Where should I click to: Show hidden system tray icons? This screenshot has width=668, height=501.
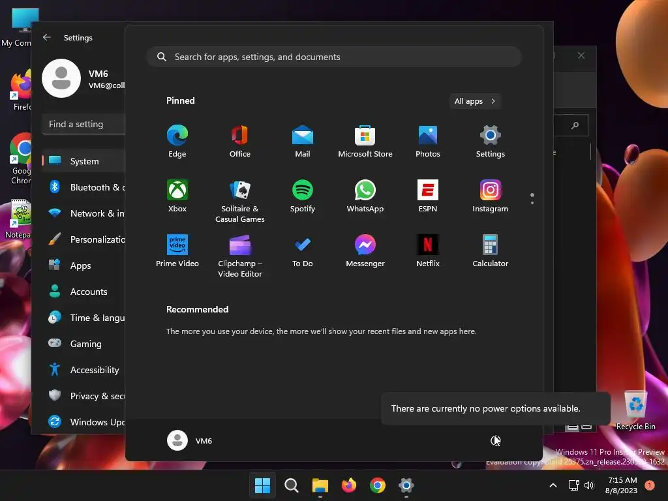coord(553,485)
